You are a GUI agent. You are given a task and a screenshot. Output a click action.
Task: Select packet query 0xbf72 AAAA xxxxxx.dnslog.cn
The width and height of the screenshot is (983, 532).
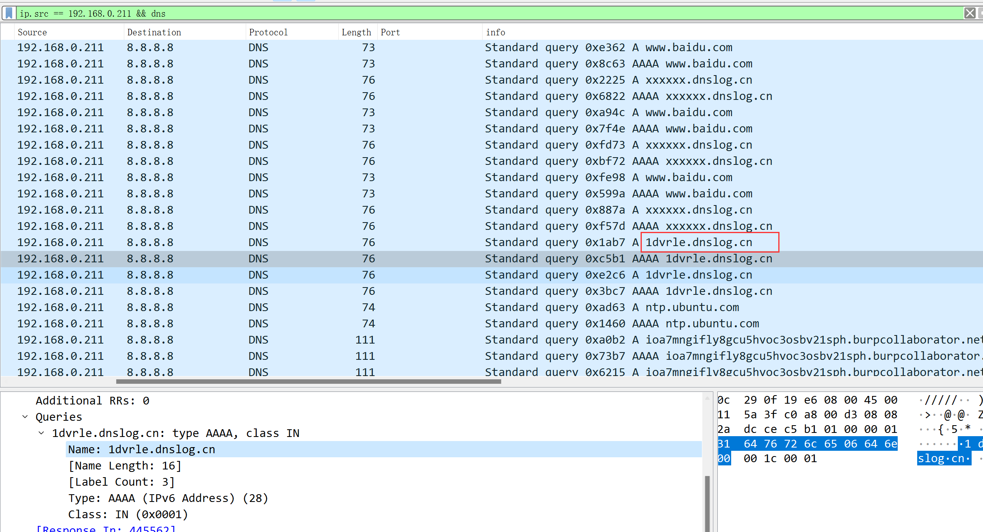(x=491, y=161)
